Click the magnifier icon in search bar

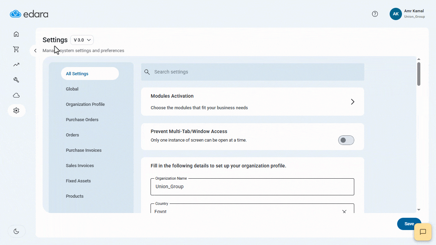(147, 72)
